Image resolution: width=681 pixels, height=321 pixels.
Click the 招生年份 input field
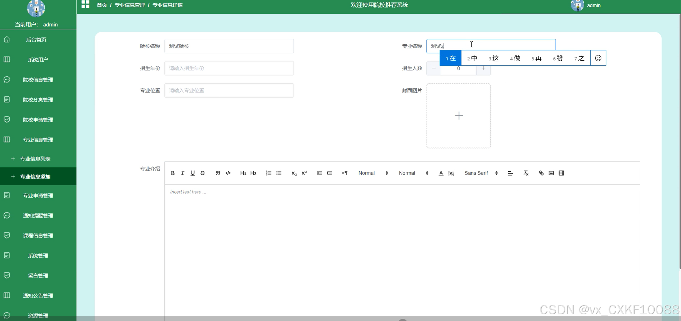(229, 68)
